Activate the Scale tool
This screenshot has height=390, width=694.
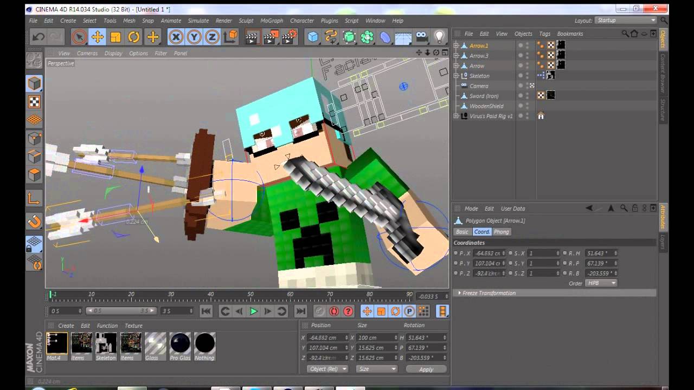point(115,37)
